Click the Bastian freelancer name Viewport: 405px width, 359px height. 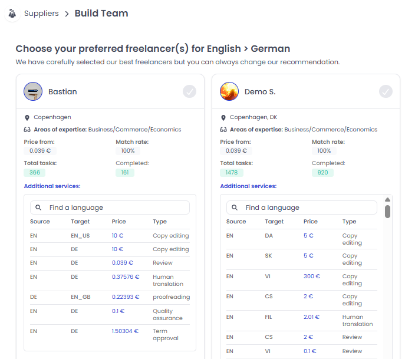(62, 92)
